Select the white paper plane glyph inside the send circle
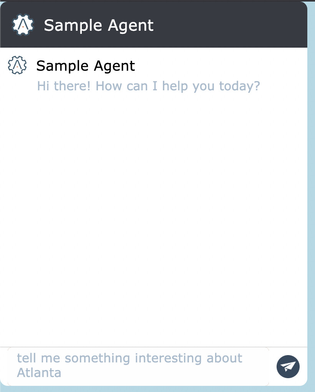Viewport: 315px width, 392px height. [287, 367]
